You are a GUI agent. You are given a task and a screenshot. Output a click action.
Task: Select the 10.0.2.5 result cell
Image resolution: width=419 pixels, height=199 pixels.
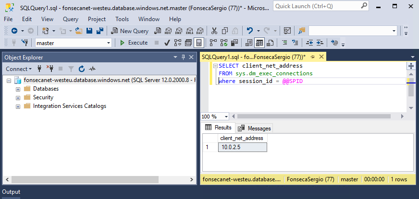tap(243, 147)
